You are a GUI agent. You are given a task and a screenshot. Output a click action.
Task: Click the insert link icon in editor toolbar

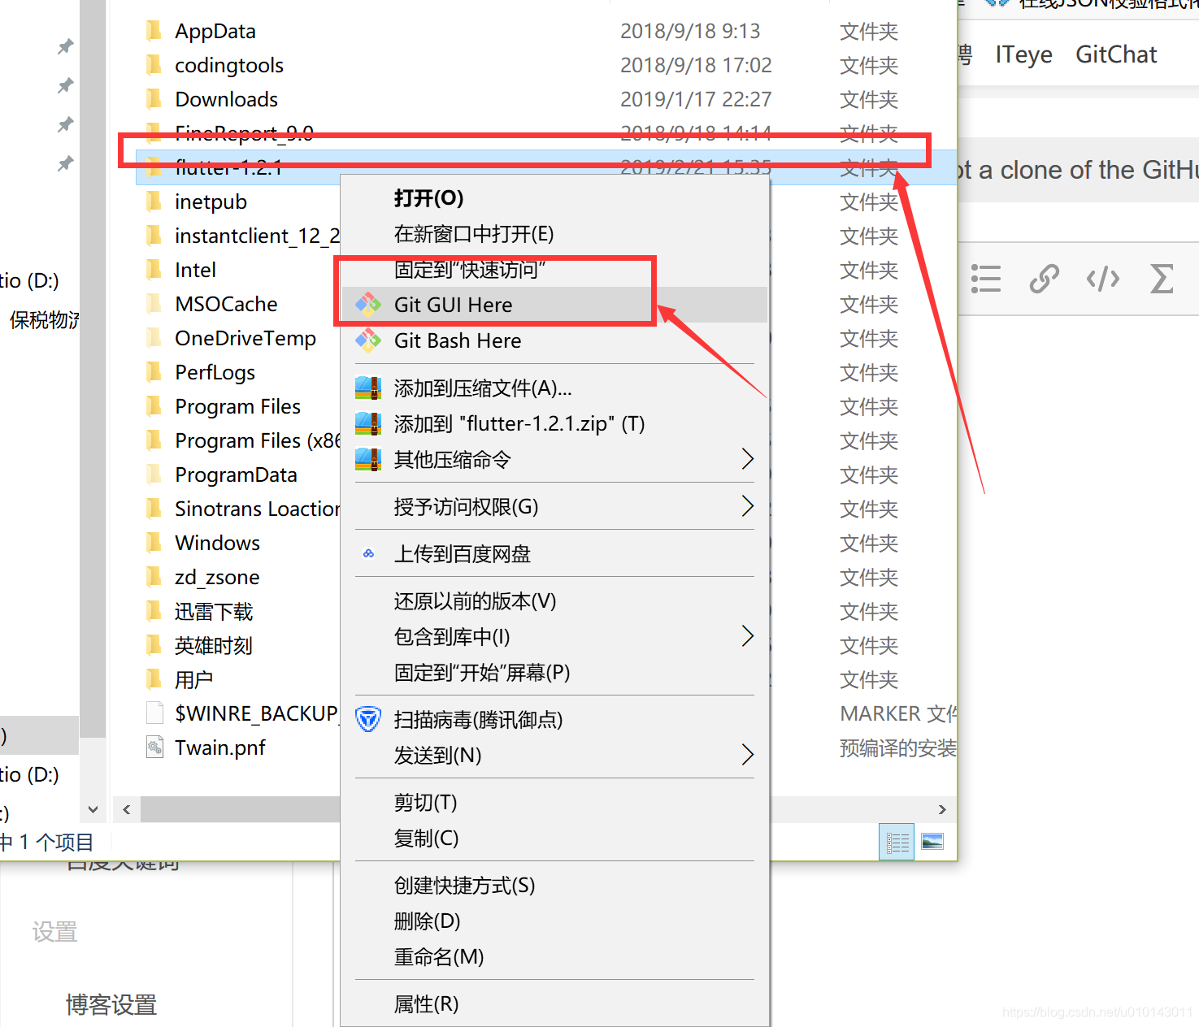pyautogui.click(x=1044, y=279)
